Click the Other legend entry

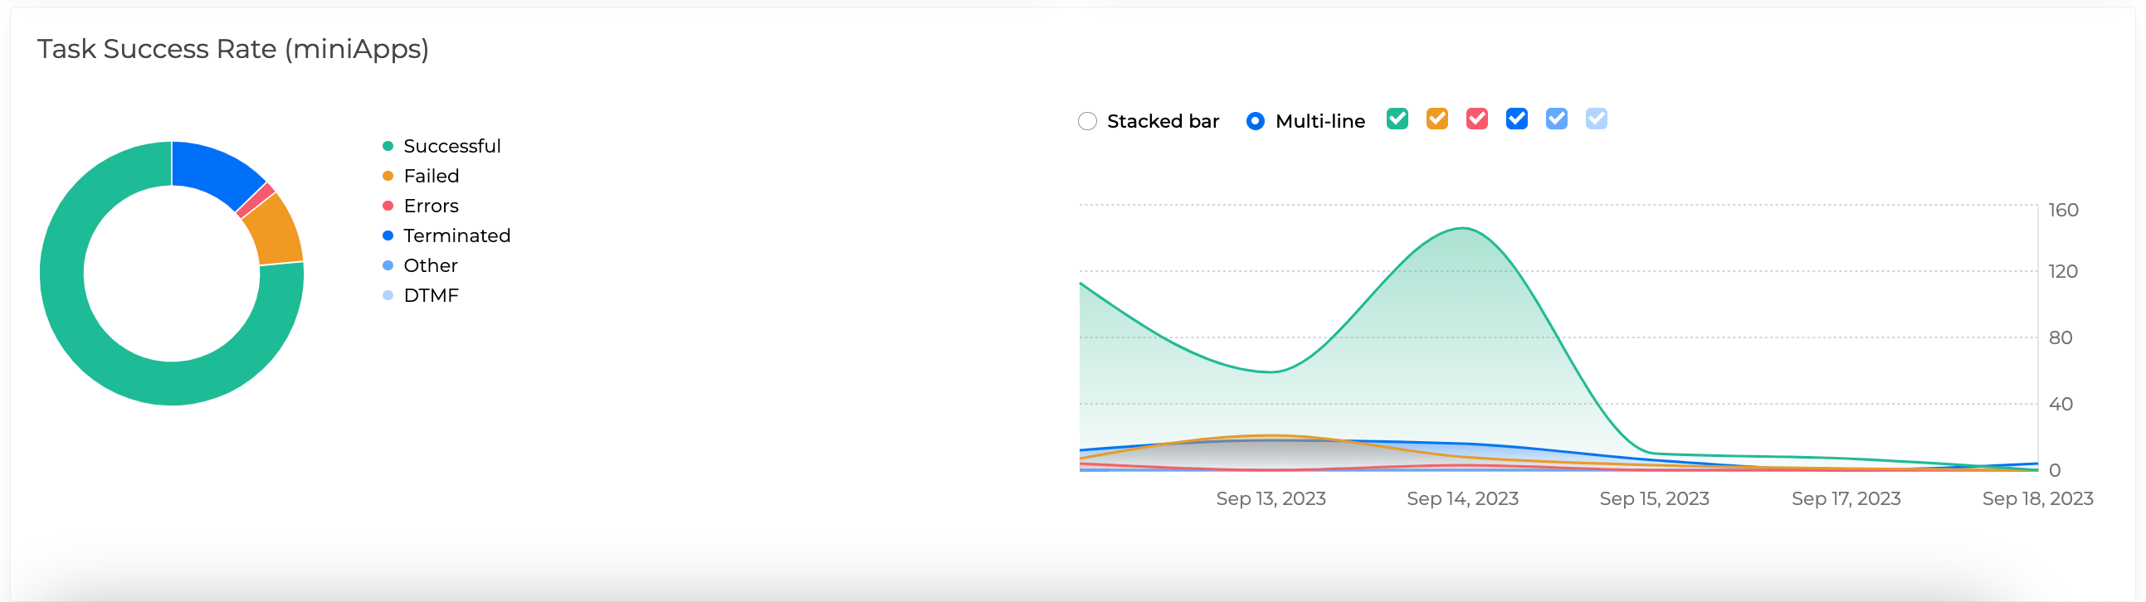coord(430,266)
